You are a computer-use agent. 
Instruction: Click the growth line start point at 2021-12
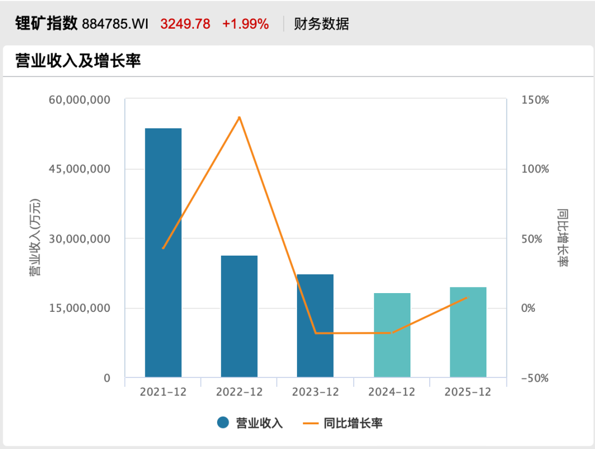(x=163, y=248)
